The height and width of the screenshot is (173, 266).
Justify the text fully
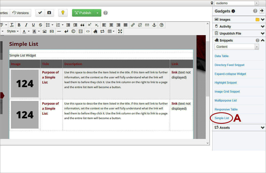(125, 25)
